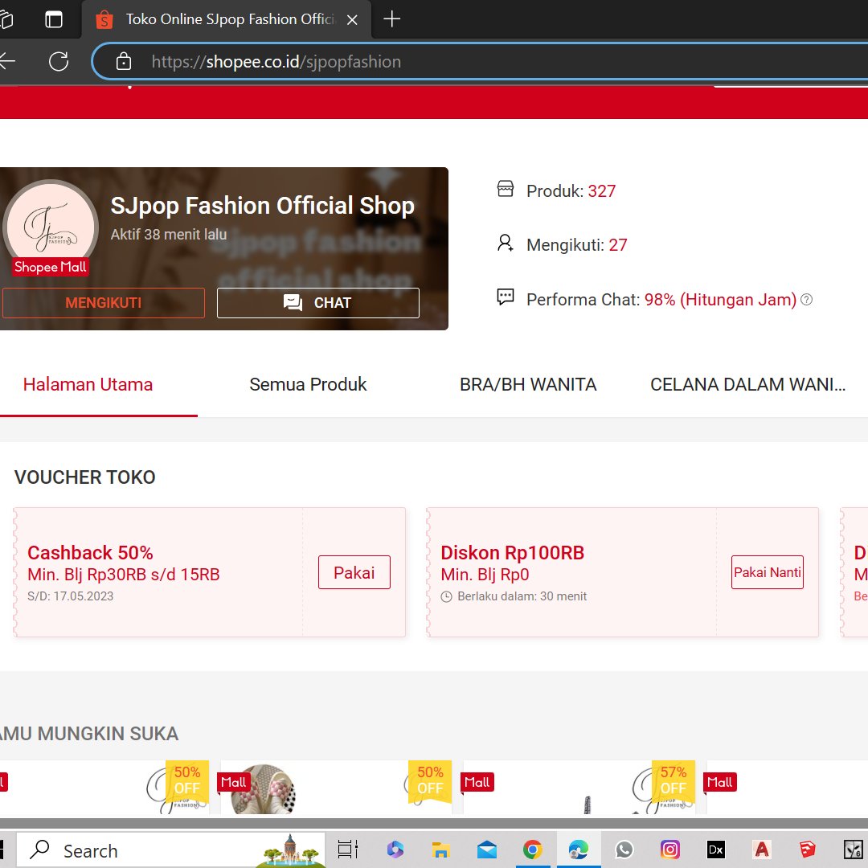Viewport: 868px width, 868px height.
Task: Open File Explorer from the taskbar
Action: click(x=440, y=850)
